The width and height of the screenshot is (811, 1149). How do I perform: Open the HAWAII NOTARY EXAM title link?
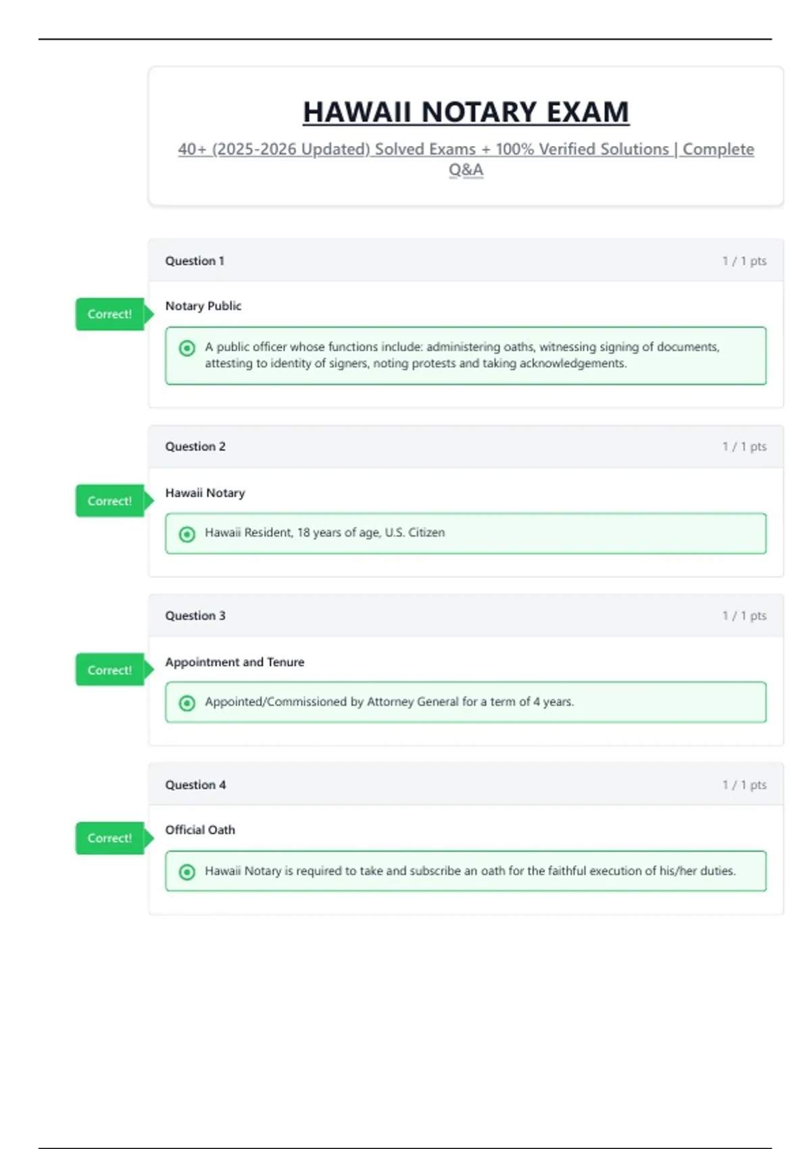tap(466, 112)
